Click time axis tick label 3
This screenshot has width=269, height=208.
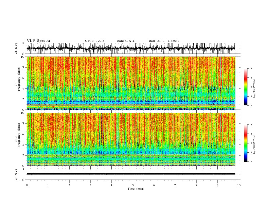[x=90, y=185]
